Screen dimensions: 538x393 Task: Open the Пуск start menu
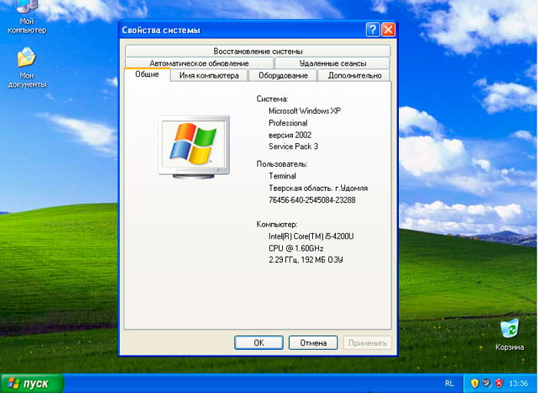coord(32,384)
